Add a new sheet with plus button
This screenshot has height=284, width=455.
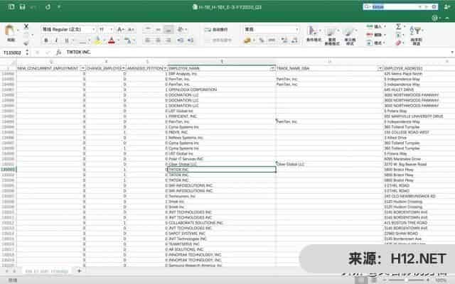pos(79,271)
